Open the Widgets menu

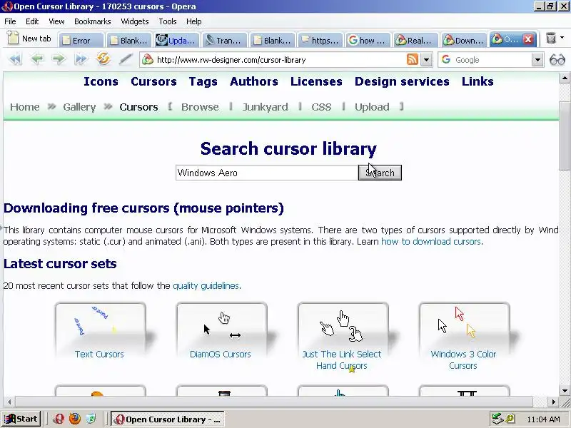135,21
